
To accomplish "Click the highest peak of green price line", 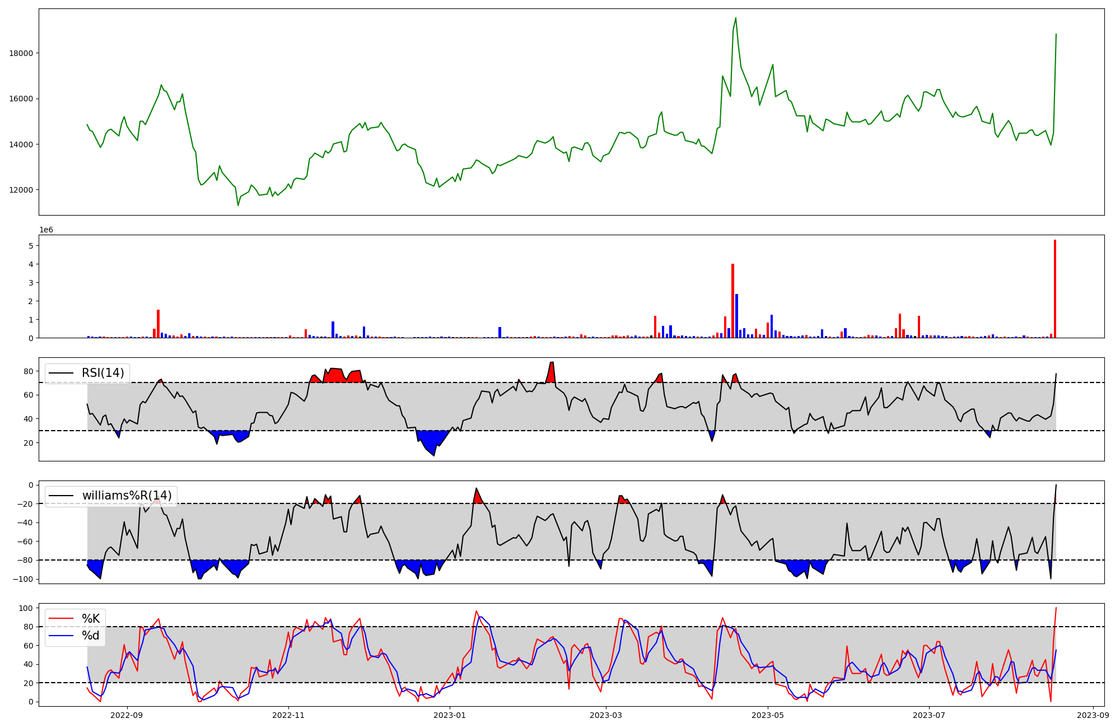I will [x=736, y=18].
